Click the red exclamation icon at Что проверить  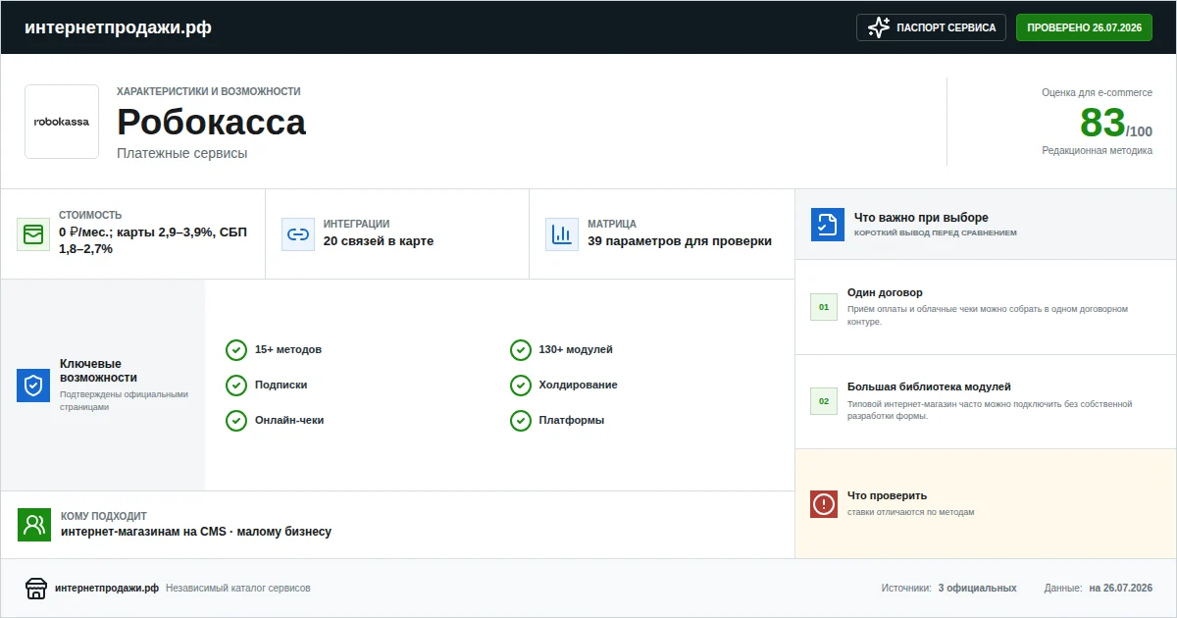pos(824,504)
